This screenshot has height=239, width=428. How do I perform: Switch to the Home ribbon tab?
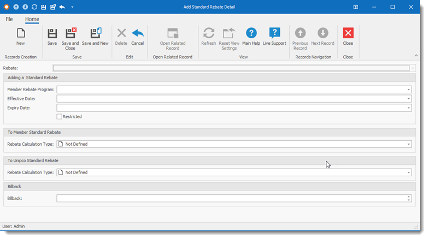point(32,19)
